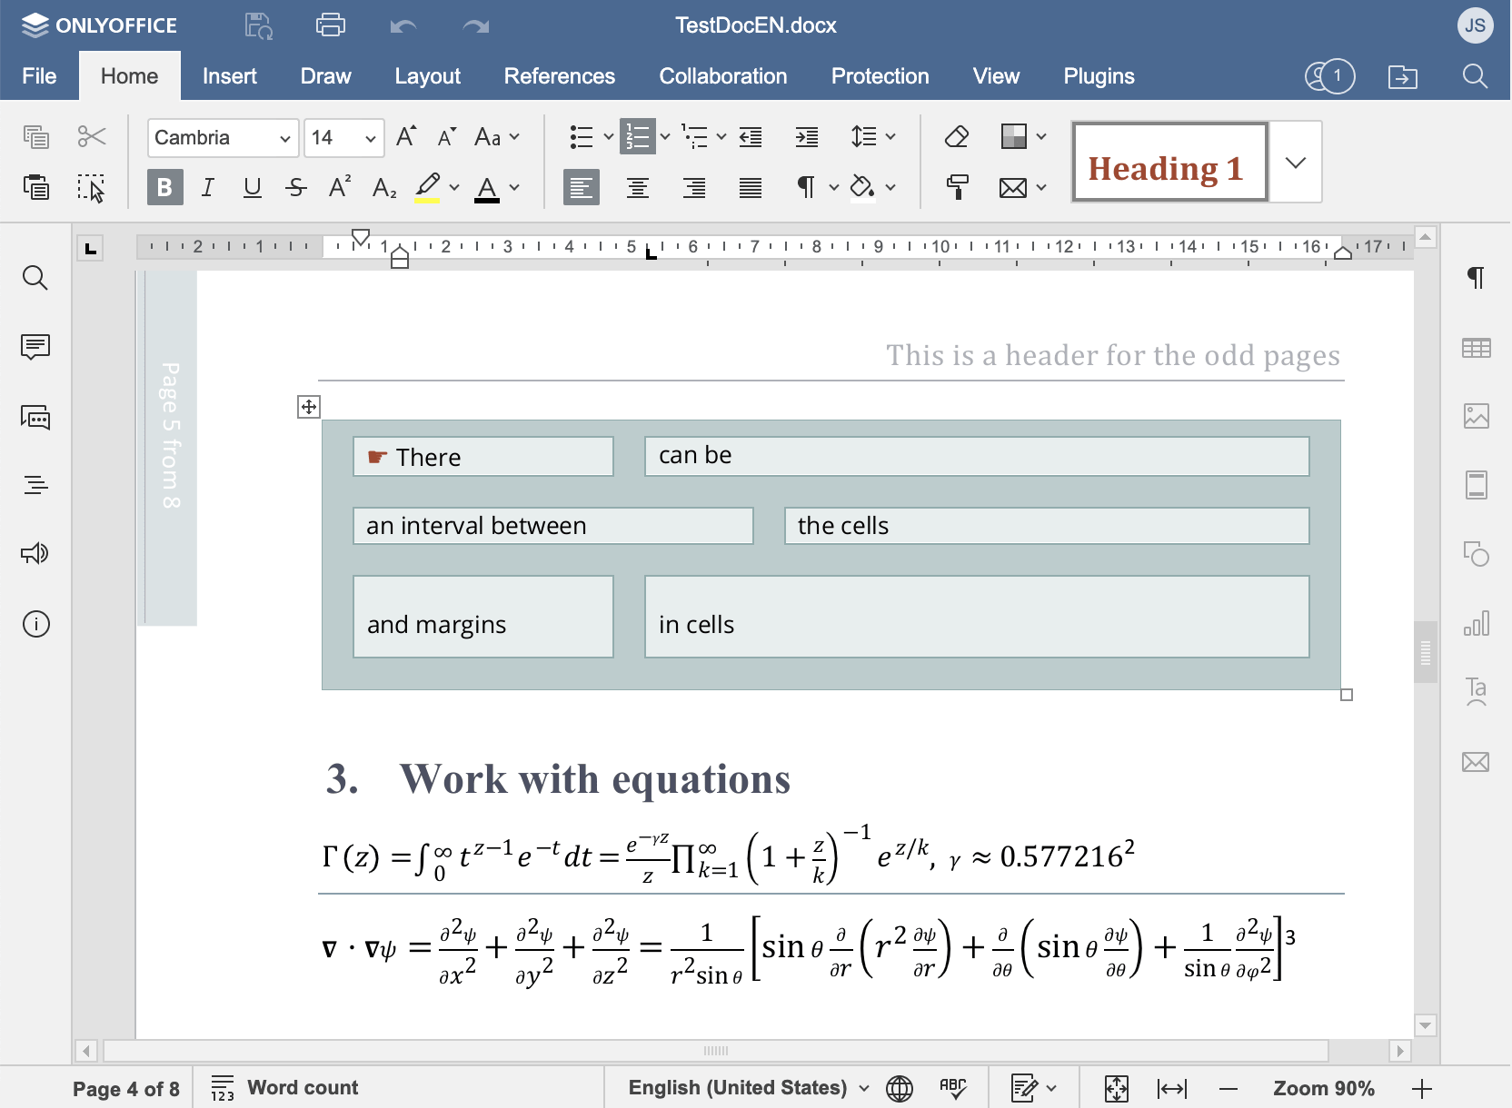
Task: Clear style with the eraser icon
Action: coord(957,137)
